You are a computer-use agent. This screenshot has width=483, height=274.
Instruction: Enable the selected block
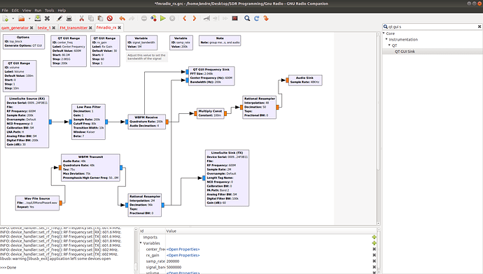(206, 18)
